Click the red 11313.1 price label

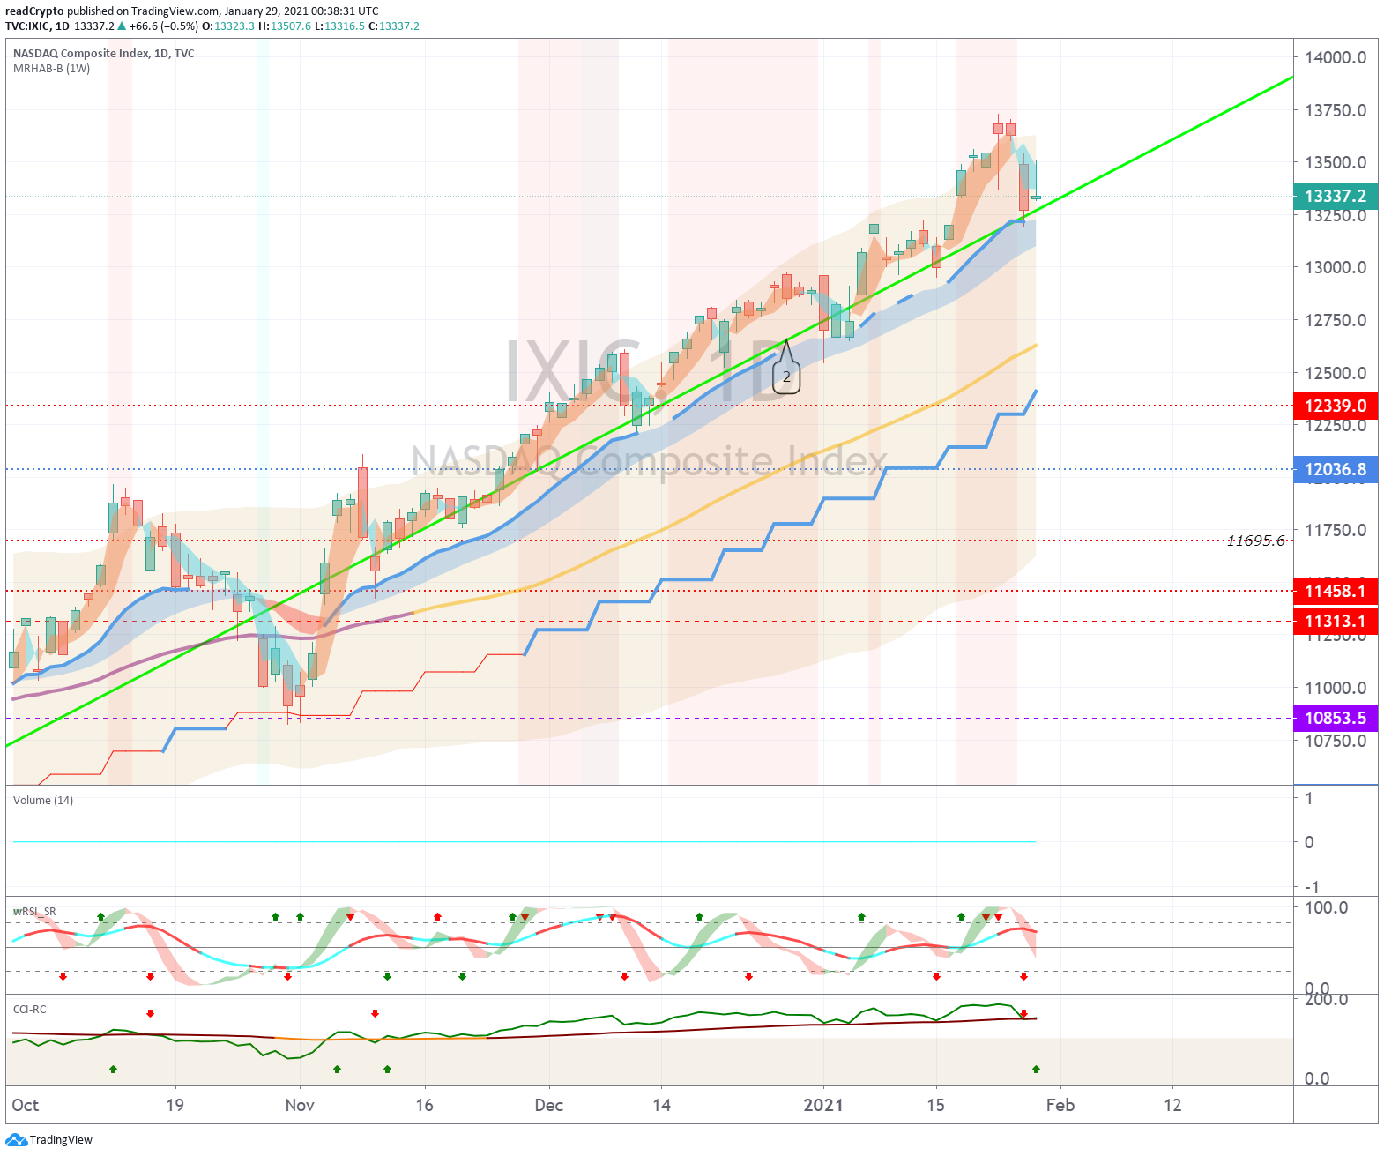coord(1336,621)
